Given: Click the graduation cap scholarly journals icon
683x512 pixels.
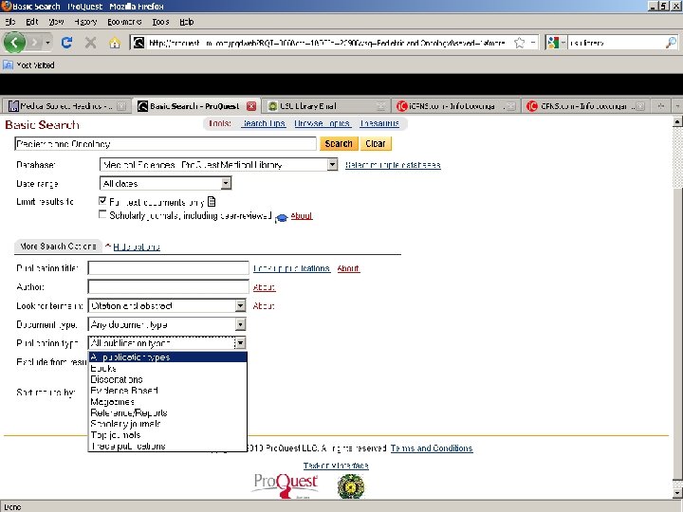Looking at the screenshot, I should pyautogui.click(x=282, y=218).
